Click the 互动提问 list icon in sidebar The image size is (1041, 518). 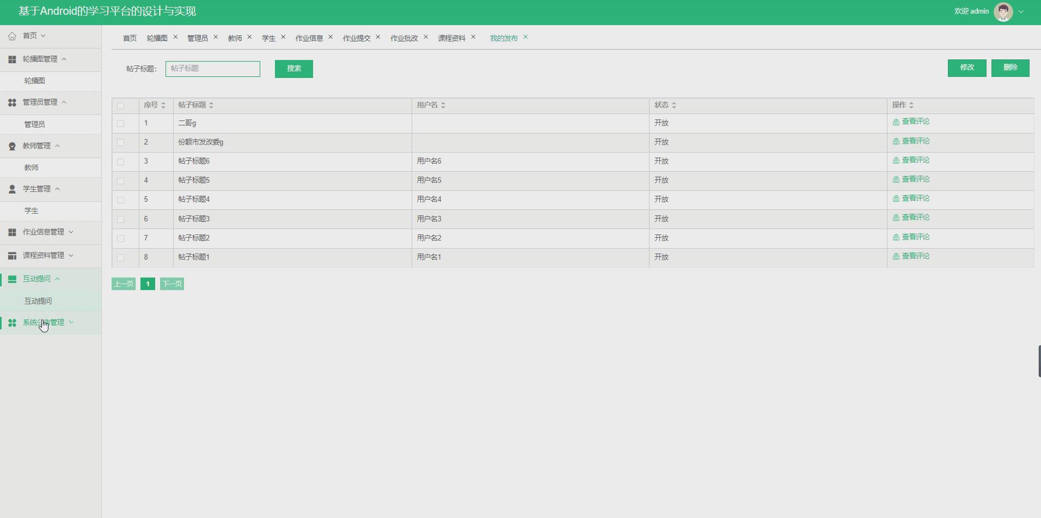[x=12, y=279]
